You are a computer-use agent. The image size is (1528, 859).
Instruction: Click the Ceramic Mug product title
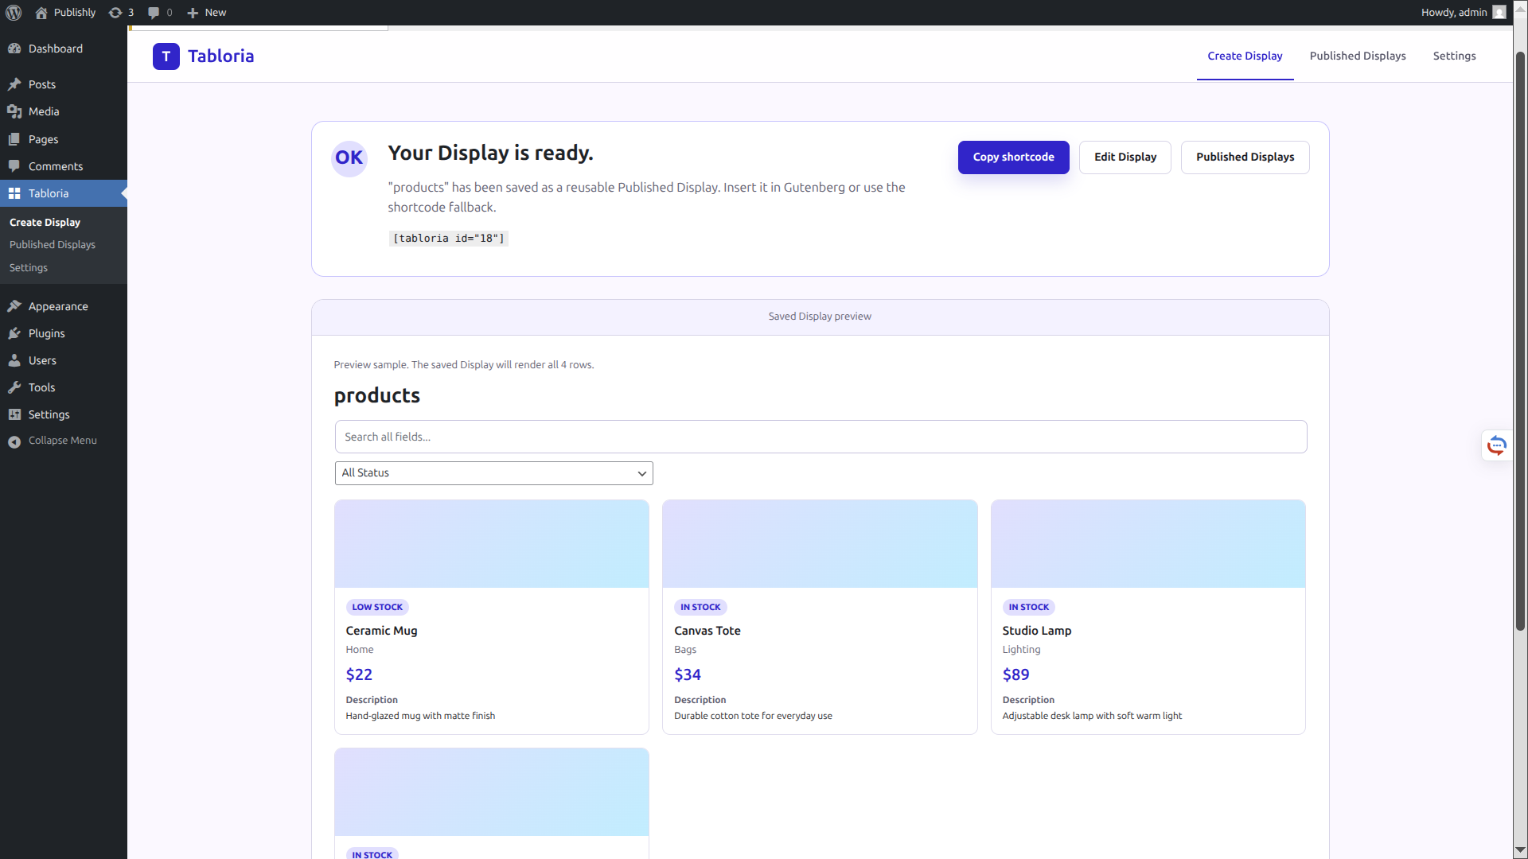(381, 631)
